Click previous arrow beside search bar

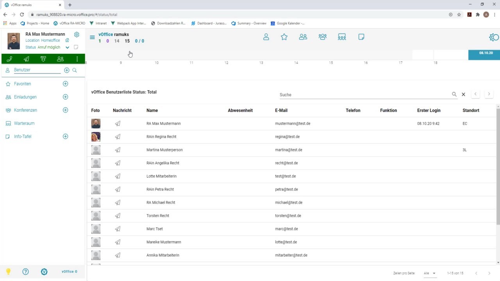475,94
